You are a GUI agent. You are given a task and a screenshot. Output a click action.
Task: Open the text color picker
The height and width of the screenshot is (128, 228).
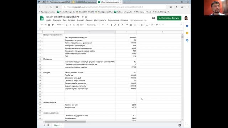point(122,25)
